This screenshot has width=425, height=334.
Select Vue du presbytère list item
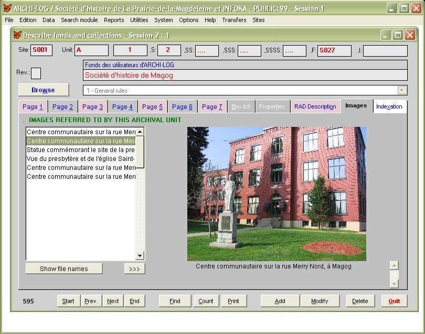pos(81,159)
